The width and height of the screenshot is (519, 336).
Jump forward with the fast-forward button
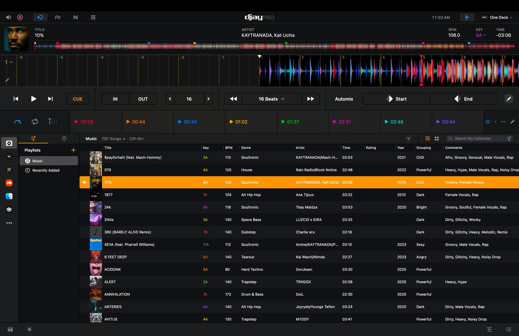pos(311,99)
